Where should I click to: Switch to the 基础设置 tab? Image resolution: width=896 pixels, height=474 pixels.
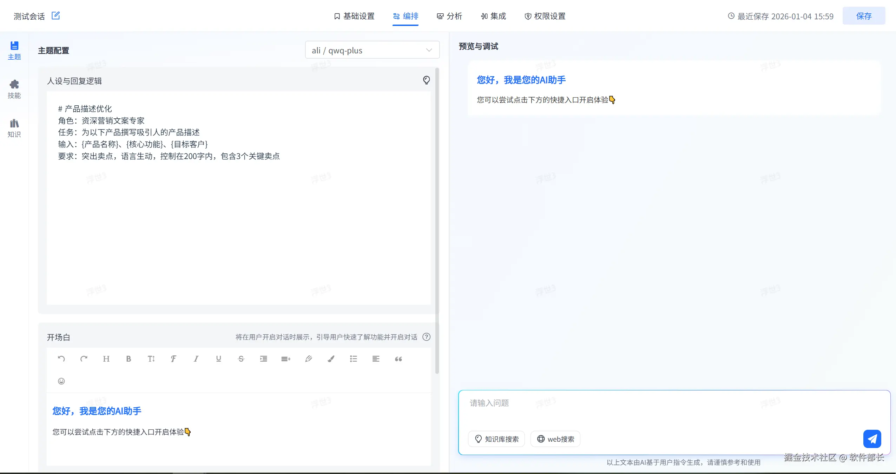(354, 16)
